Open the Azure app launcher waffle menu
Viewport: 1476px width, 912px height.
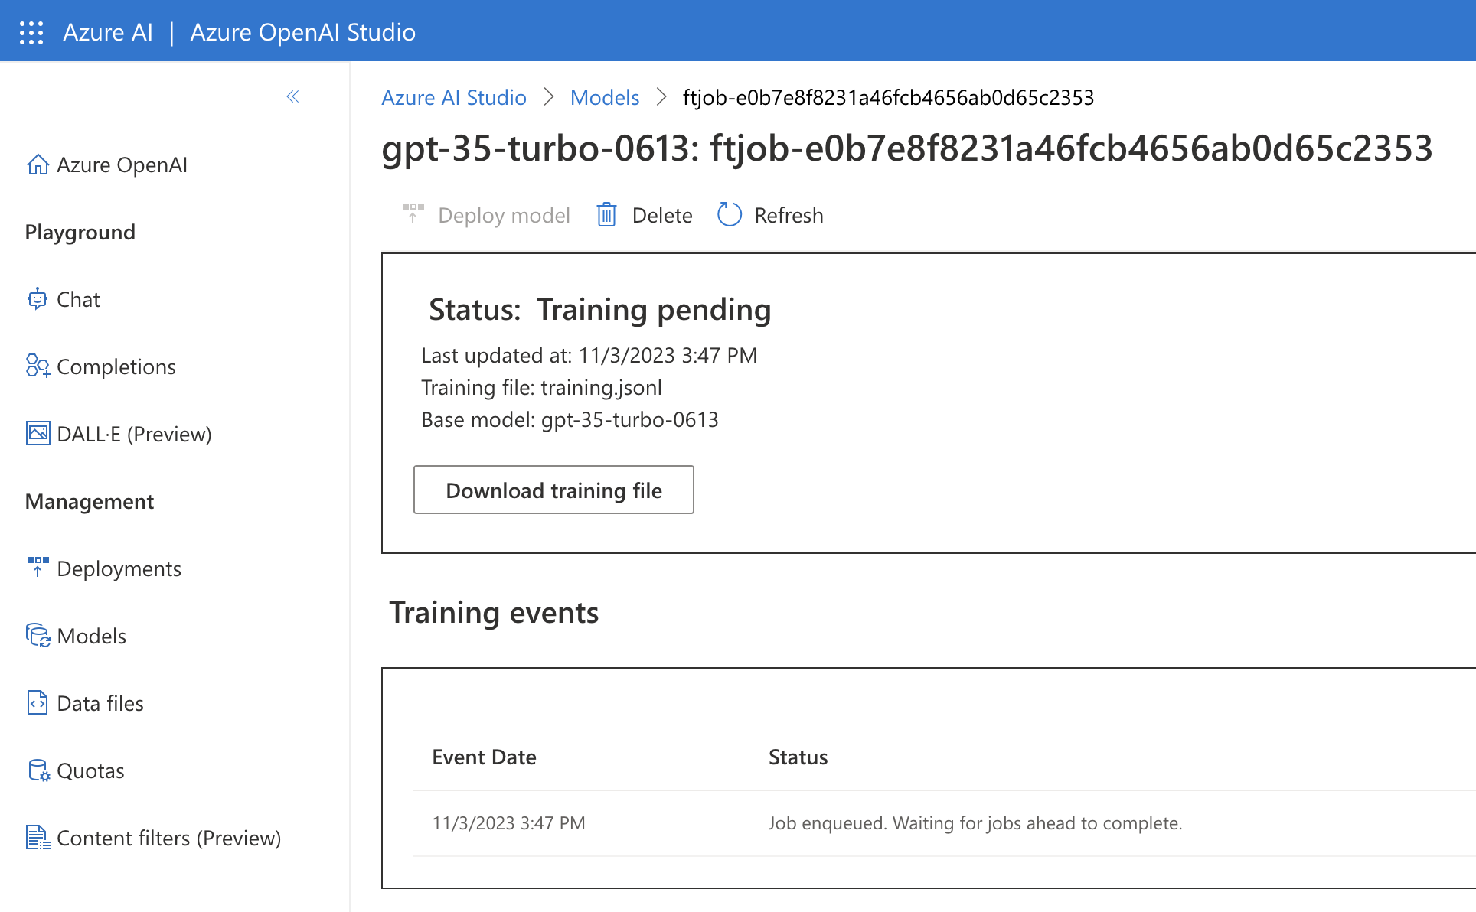click(31, 31)
